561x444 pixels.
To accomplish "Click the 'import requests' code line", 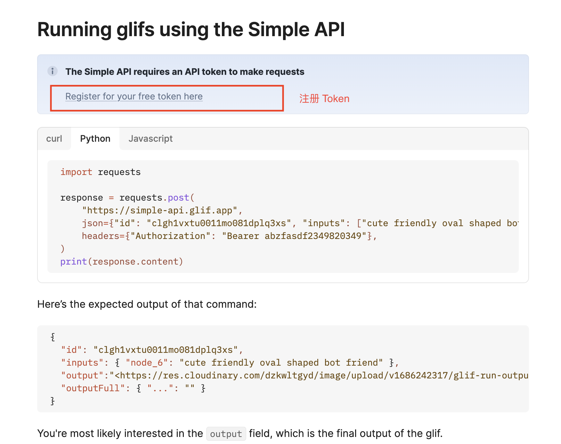I will pyautogui.click(x=101, y=172).
